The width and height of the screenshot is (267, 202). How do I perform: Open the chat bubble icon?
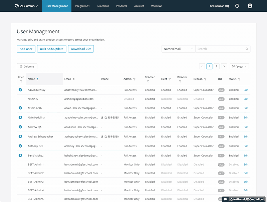tap(225, 199)
